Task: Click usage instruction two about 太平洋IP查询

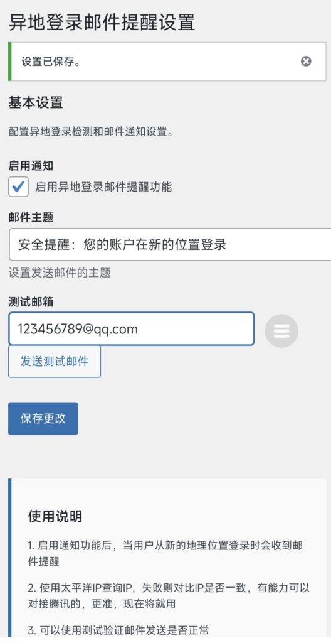Action: [169, 595]
